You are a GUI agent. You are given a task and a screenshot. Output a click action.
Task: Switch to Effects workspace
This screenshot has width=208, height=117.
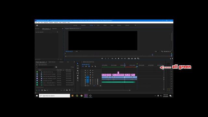tap(105, 25)
